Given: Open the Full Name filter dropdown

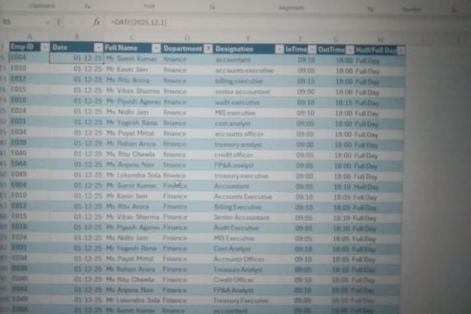Looking at the screenshot, I should 156,48.
